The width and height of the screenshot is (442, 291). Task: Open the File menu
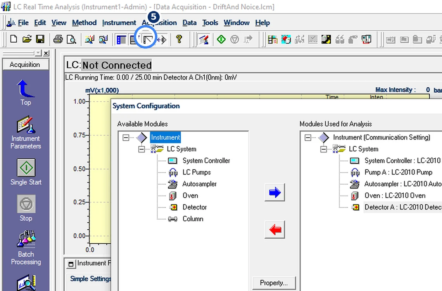[x=23, y=23]
